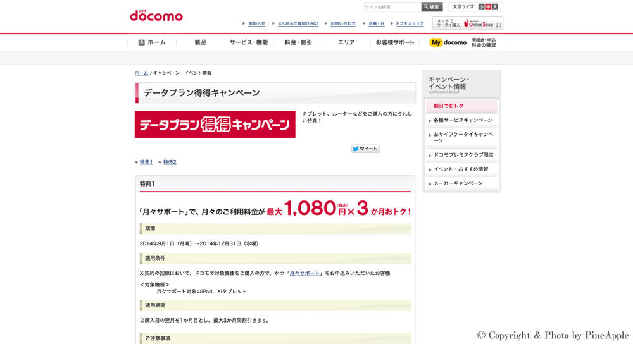Set font size to small (小)
Screen dimensions: 633x344
coord(482,7)
